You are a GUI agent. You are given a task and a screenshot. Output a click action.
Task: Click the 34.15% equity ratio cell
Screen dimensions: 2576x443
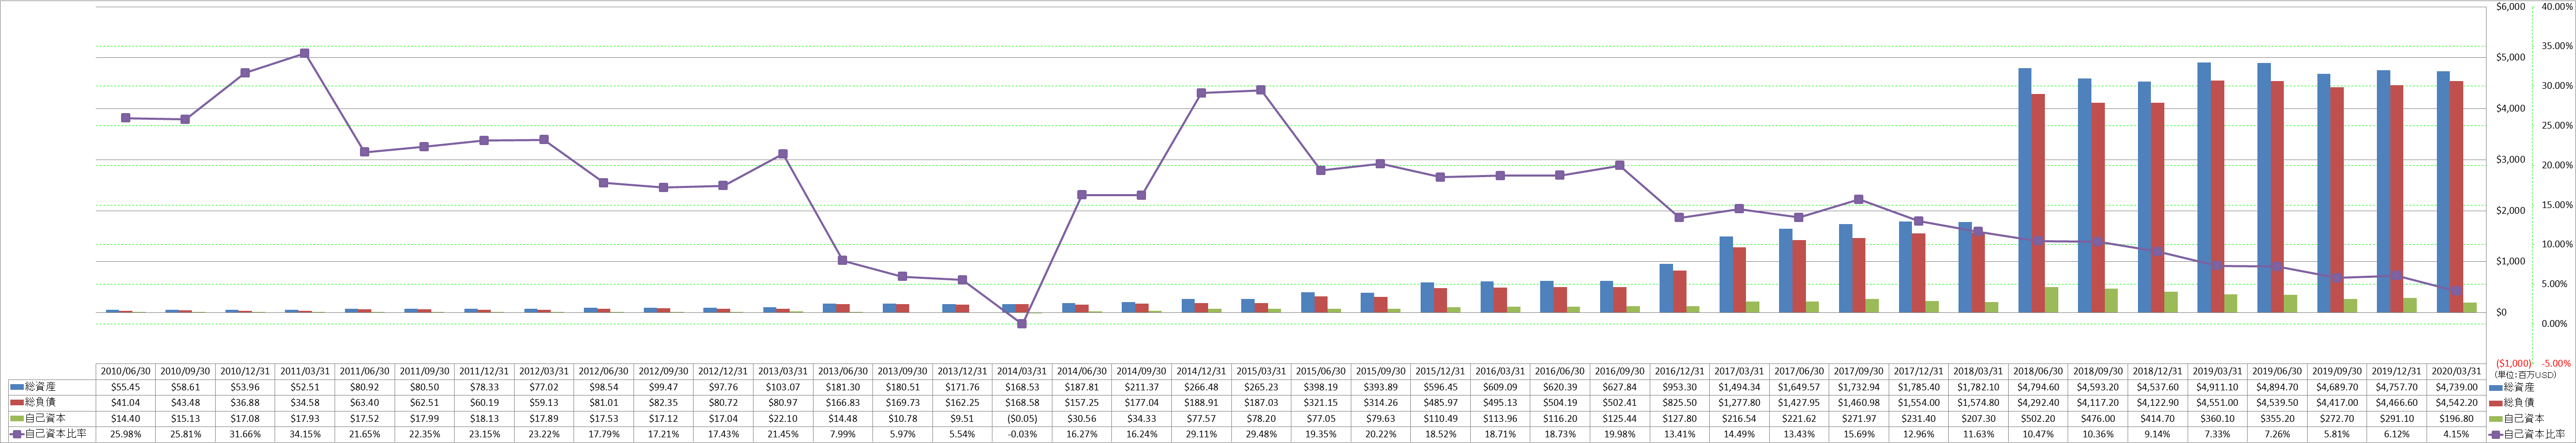(x=305, y=434)
